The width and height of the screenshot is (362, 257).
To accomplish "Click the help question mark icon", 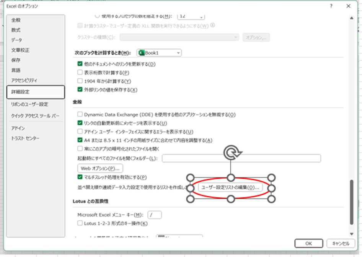I will tap(331, 6).
